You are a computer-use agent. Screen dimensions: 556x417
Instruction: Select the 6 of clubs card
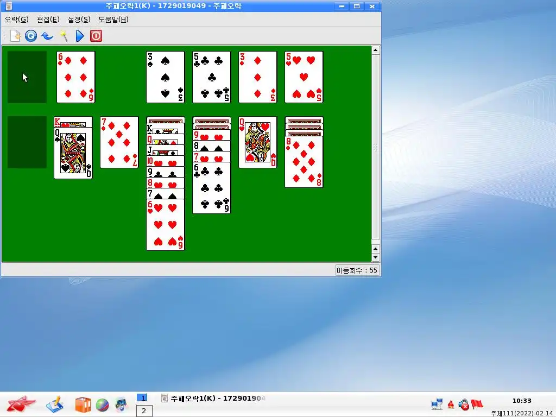[212, 188]
